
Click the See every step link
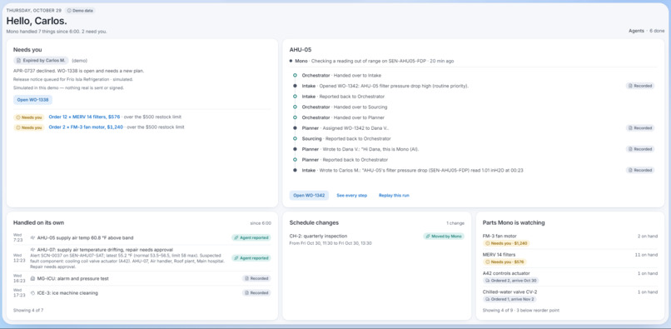(x=352, y=196)
